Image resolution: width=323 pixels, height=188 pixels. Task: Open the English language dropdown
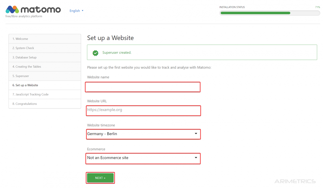click(x=76, y=11)
